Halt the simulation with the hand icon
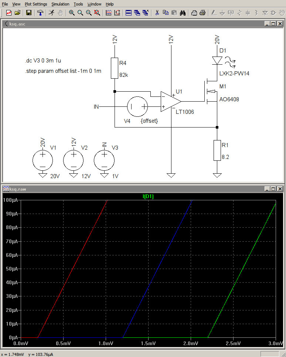The height and width of the screenshot is (357, 286). 60,13
